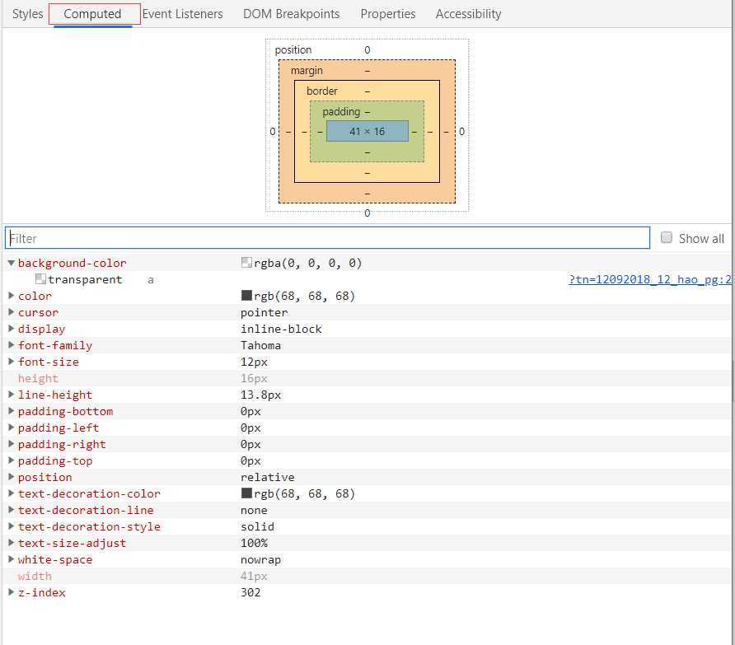Open the Accessibility tab

coord(468,14)
